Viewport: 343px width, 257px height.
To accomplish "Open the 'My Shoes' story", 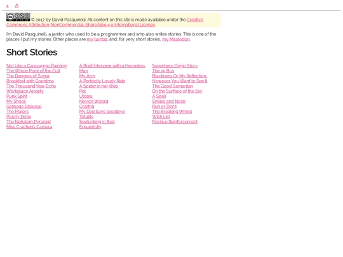I will (16, 102).
